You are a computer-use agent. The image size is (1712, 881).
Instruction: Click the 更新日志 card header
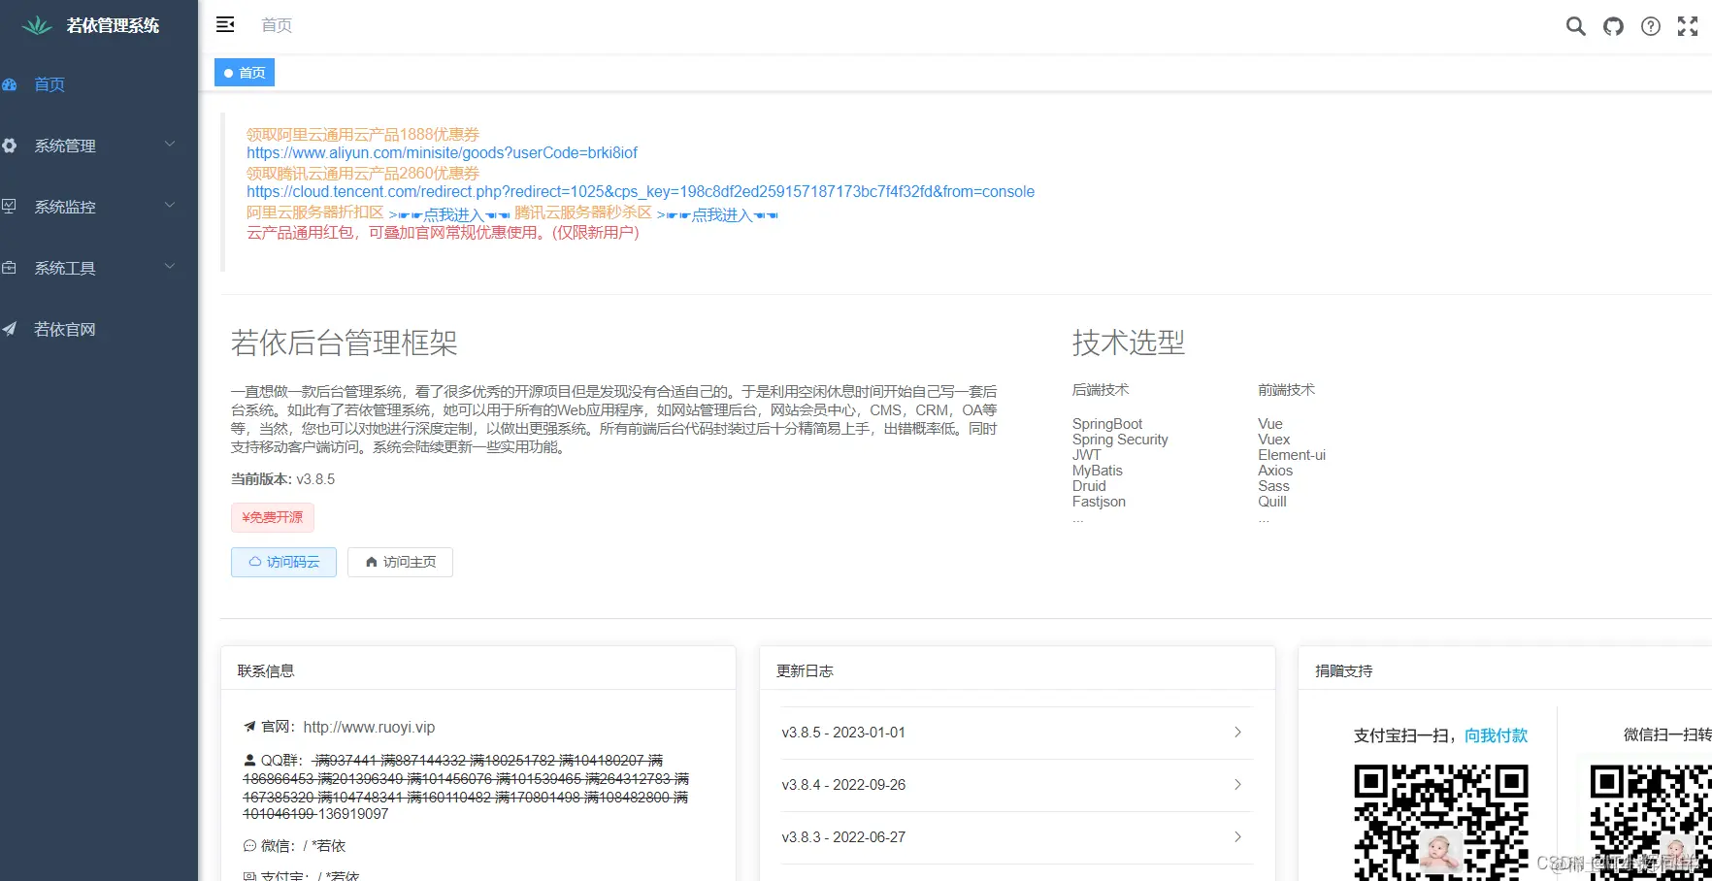(1017, 669)
